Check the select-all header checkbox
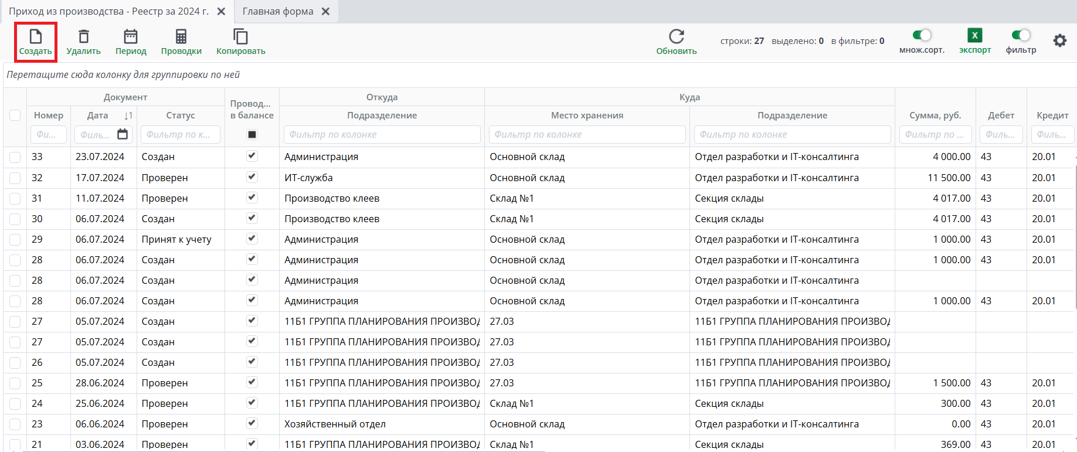 [15, 115]
